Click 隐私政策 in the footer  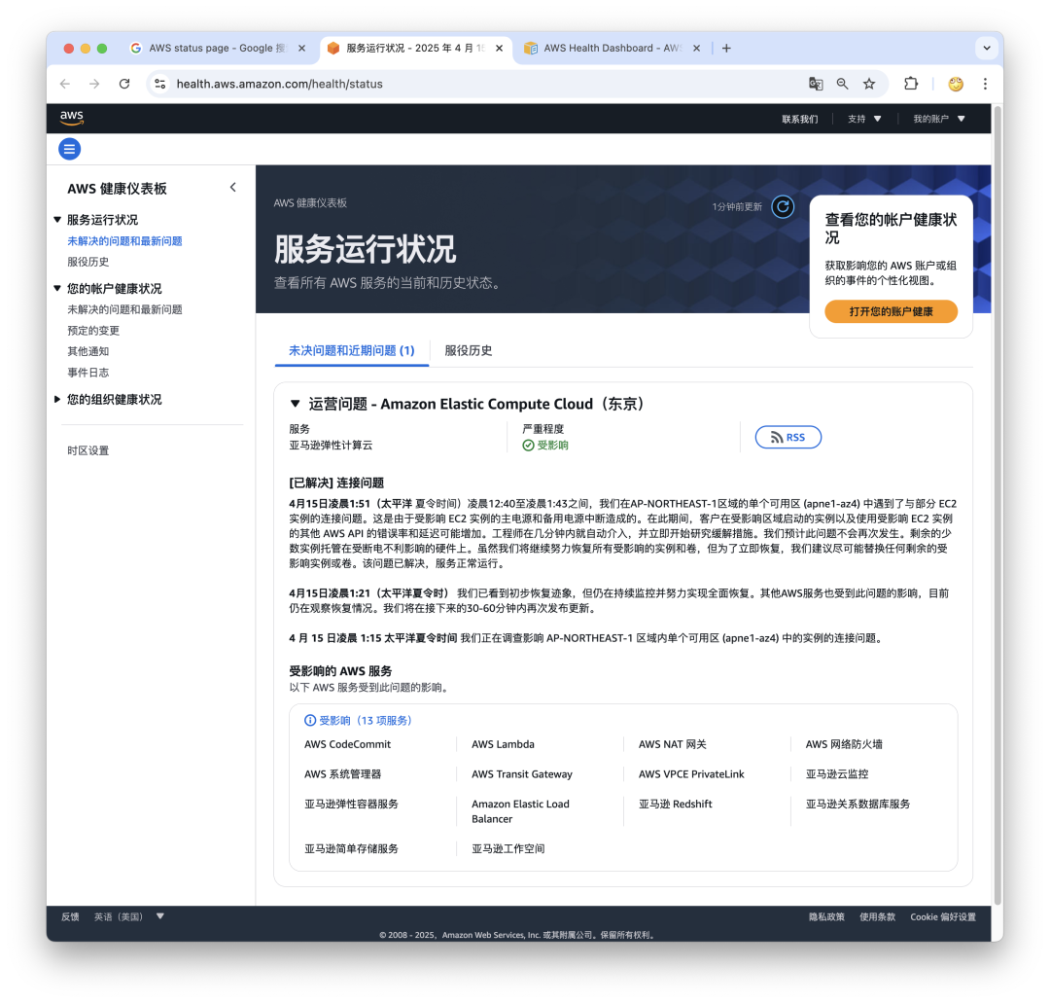826,916
